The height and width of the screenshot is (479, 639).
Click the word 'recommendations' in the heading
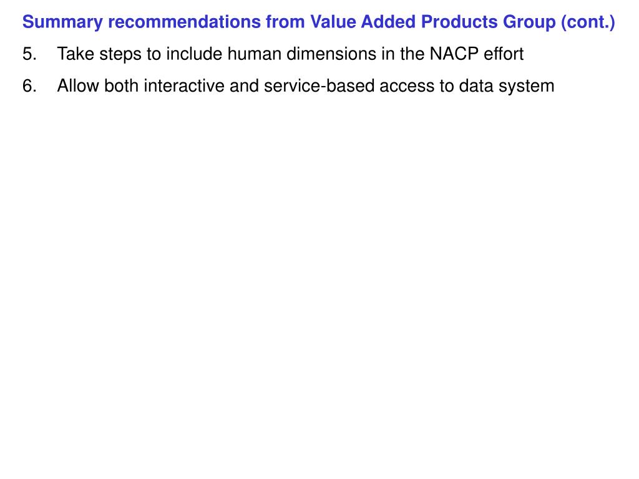point(184,22)
